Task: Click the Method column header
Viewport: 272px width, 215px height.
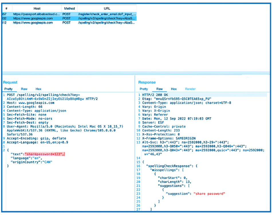Action: pos(69,8)
